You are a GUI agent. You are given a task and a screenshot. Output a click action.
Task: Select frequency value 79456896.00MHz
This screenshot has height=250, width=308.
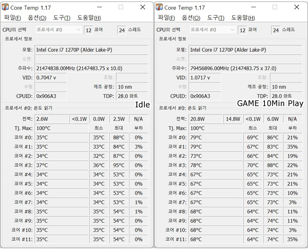(246, 68)
